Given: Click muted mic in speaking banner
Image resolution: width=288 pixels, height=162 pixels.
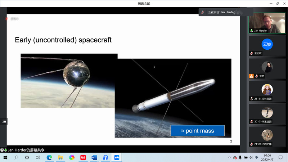Looking at the screenshot, I should pyautogui.click(x=203, y=12).
